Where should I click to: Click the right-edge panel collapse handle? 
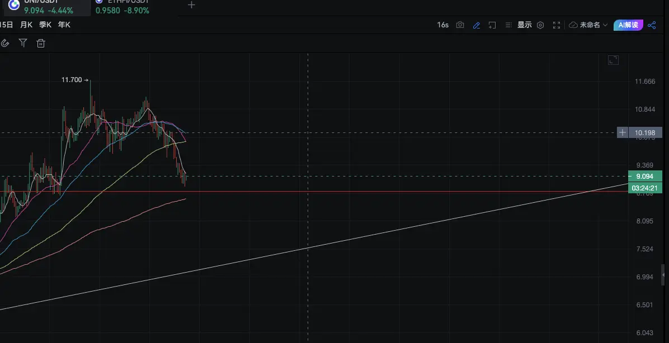[x=663, y=275]
